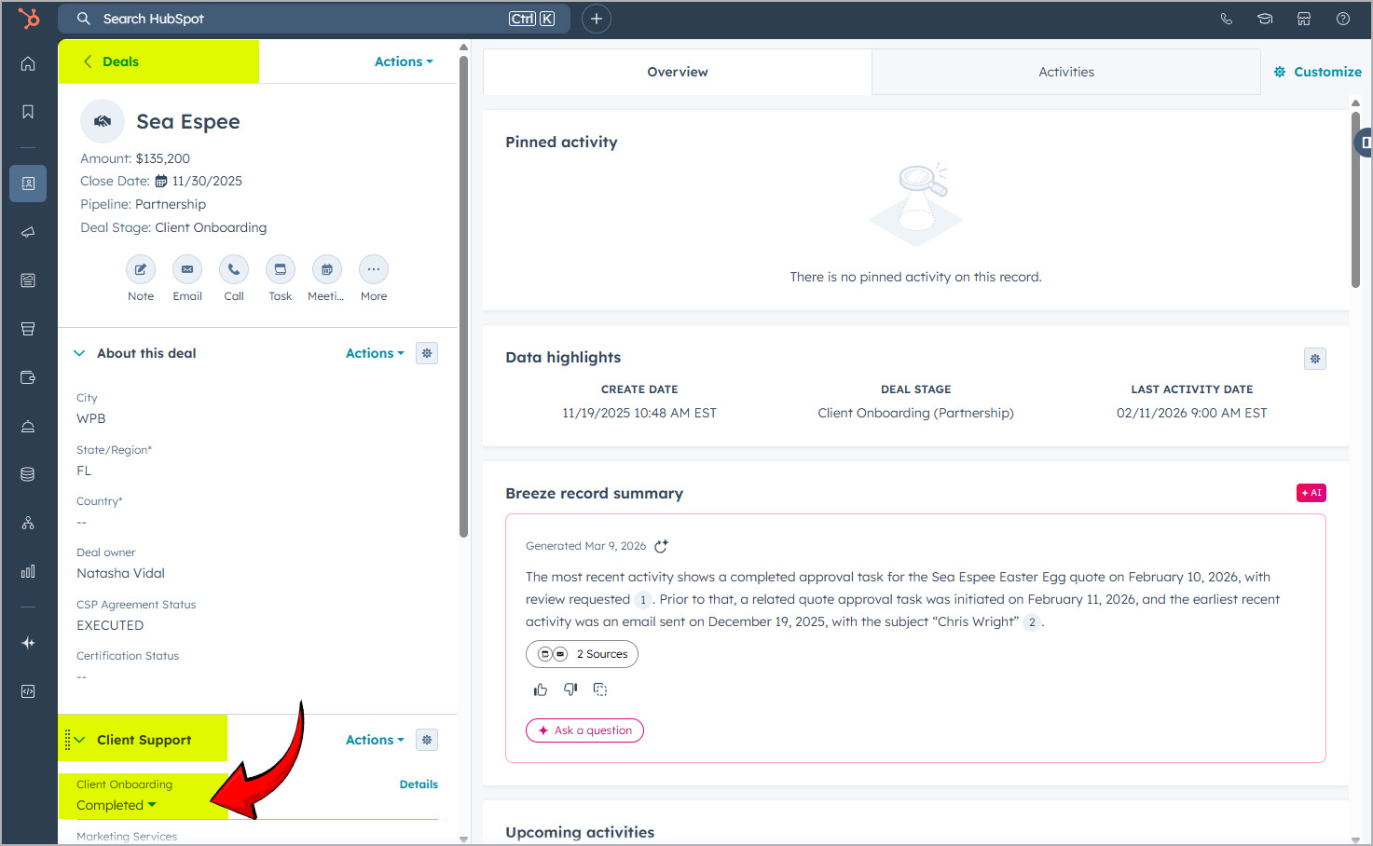Click the HubSpot sprocket logo
Screen dimensions: 1373x846
[29, 18]
